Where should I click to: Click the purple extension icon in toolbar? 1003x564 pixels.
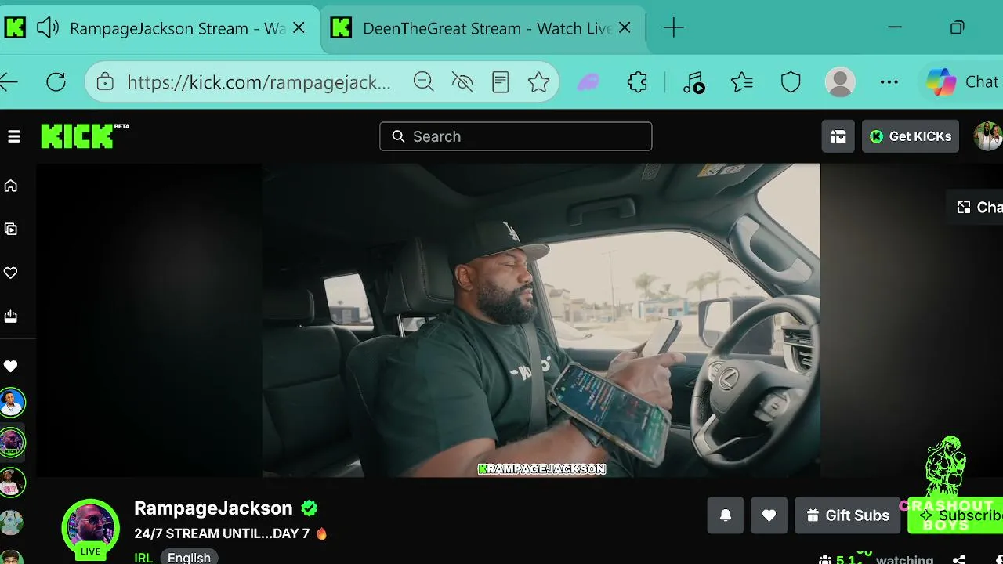588,81
